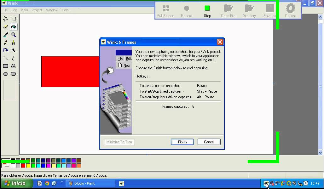Viewport: 324px width, 189px height.
Task: Pick the cyan color swatch
Action: point(38,165)
